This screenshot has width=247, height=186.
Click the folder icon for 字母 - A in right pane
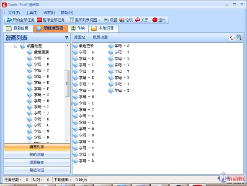click(75, 52)
